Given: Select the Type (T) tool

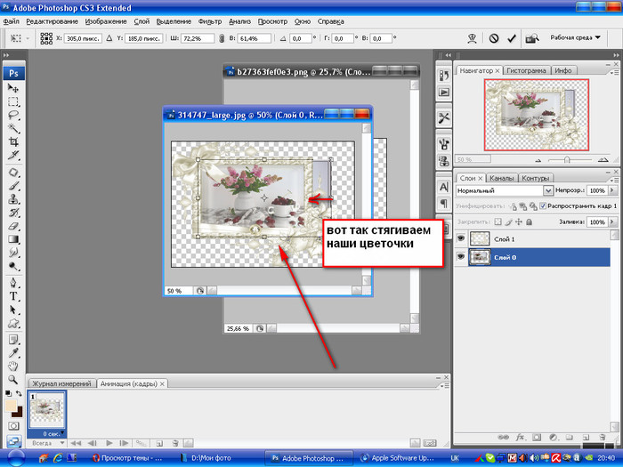Looking at the screenshot, I should coord(13,295).
